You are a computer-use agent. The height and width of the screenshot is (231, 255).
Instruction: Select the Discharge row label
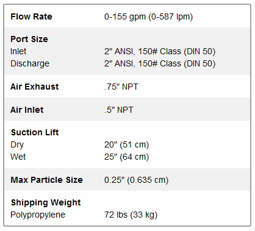click(x=30, y=63)
